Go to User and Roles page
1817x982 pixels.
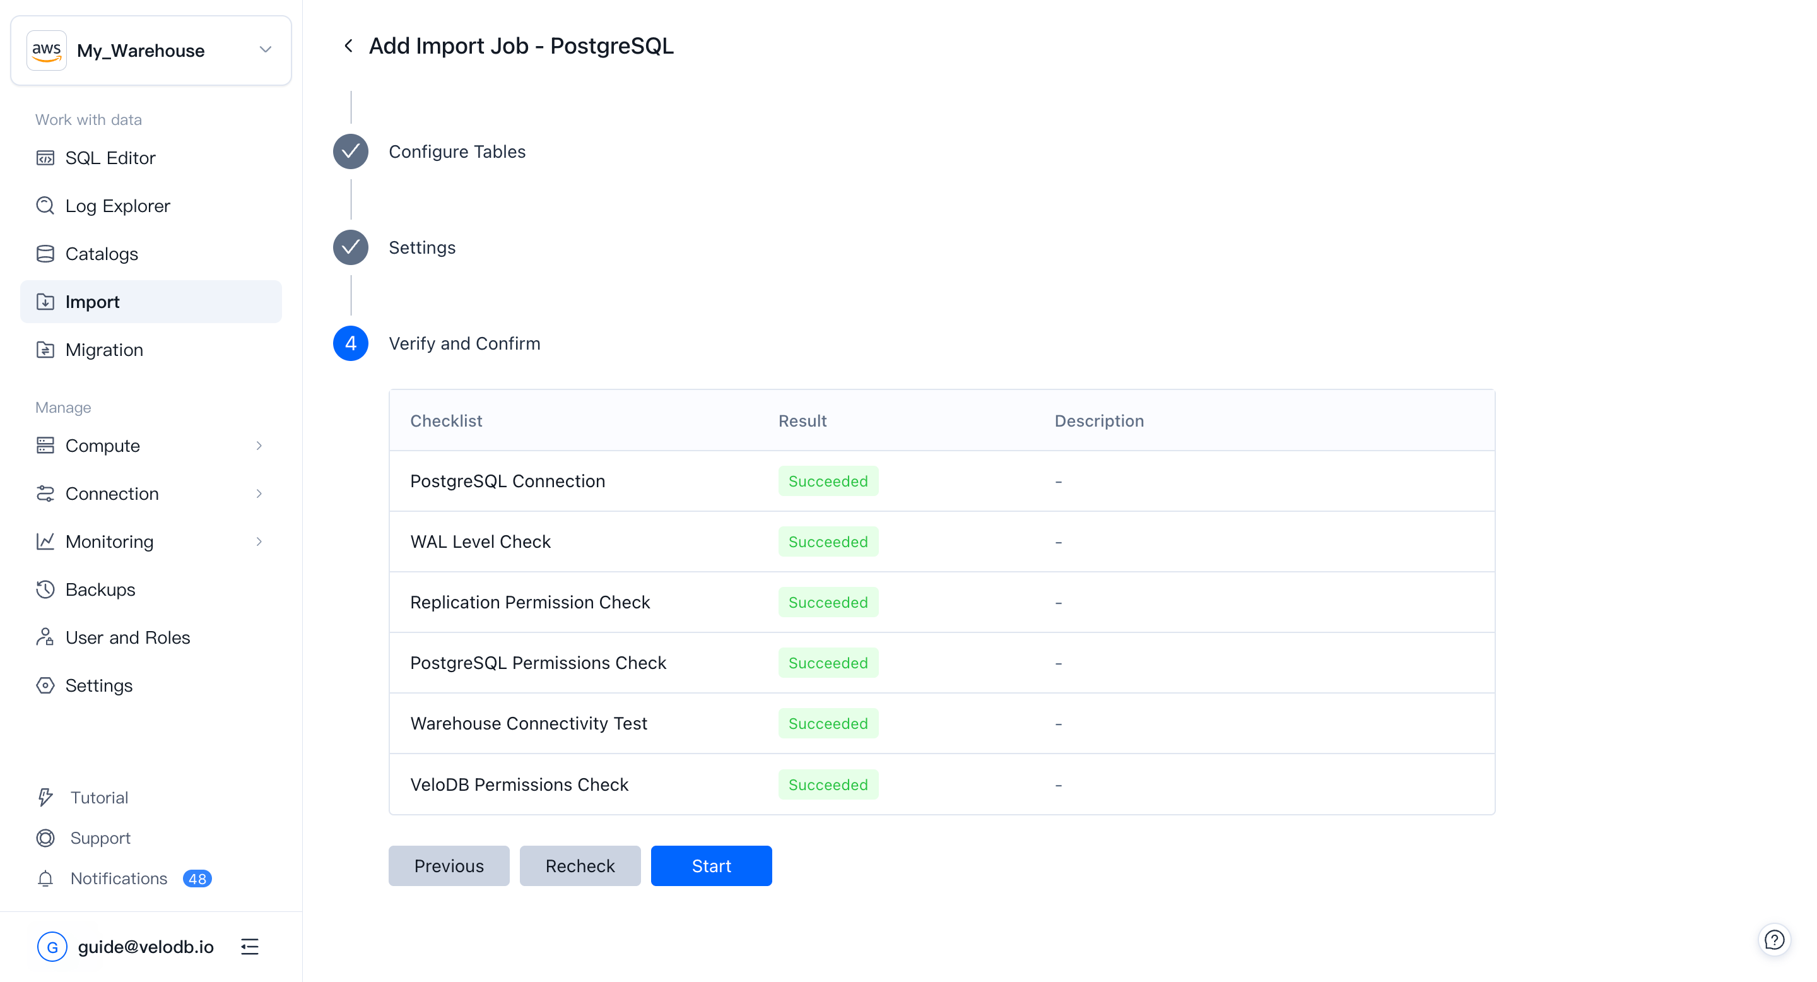(127, 638)
